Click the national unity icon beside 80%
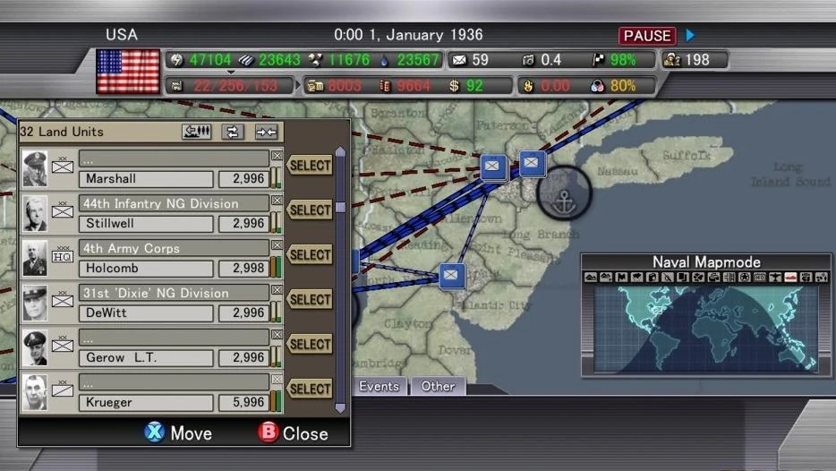The width and height of the screenshot is (836, 471). click(x=597, y=86)
